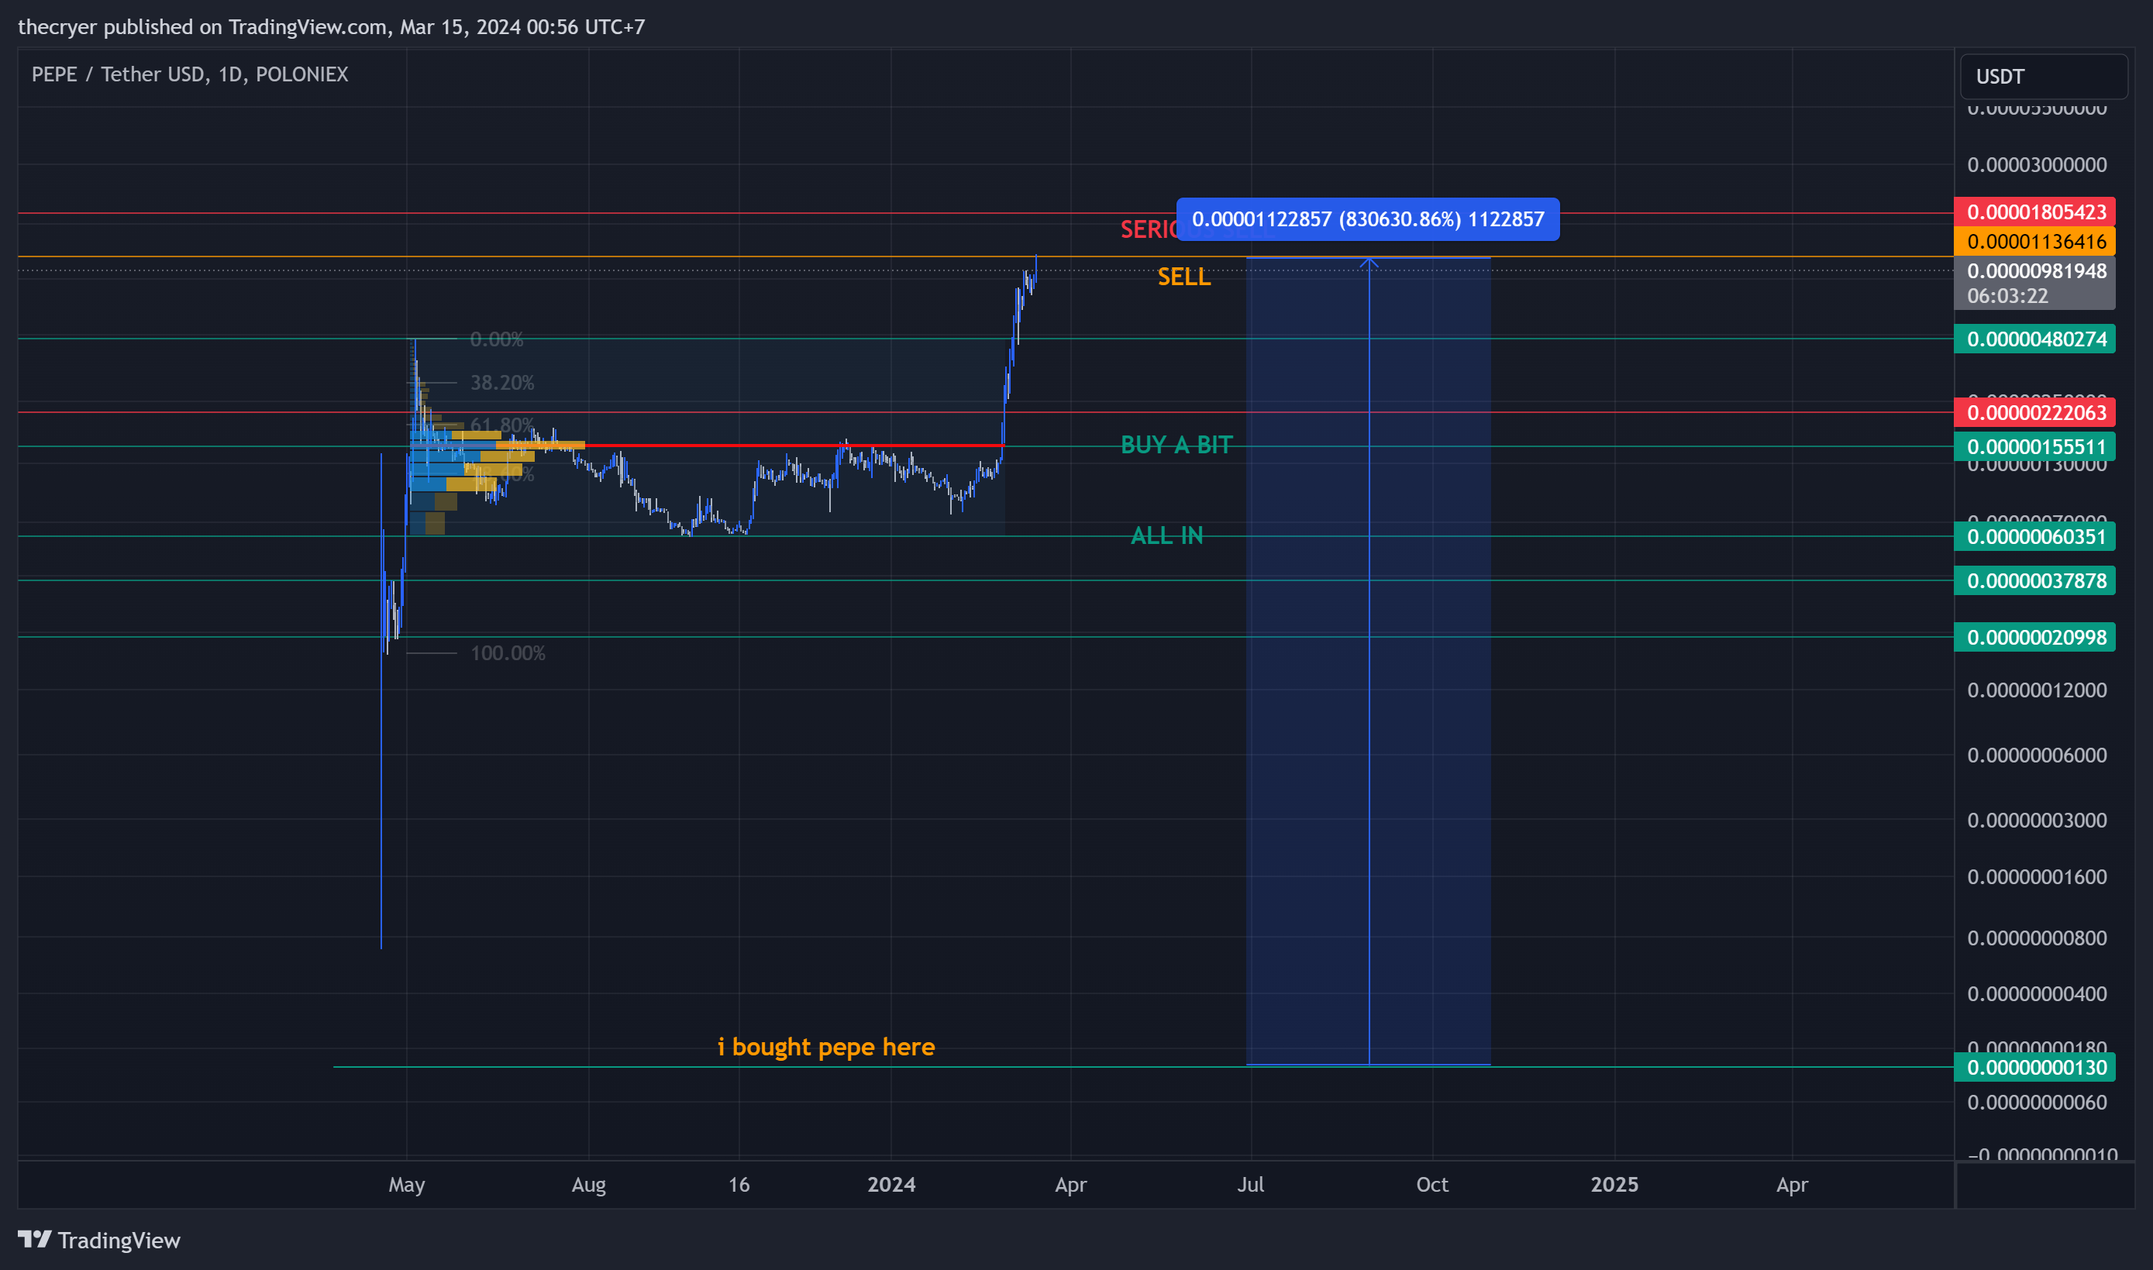Click the red 0.00000222063 price label
Screen dimensions: 2153x1270
click(x=2035, y=412)
